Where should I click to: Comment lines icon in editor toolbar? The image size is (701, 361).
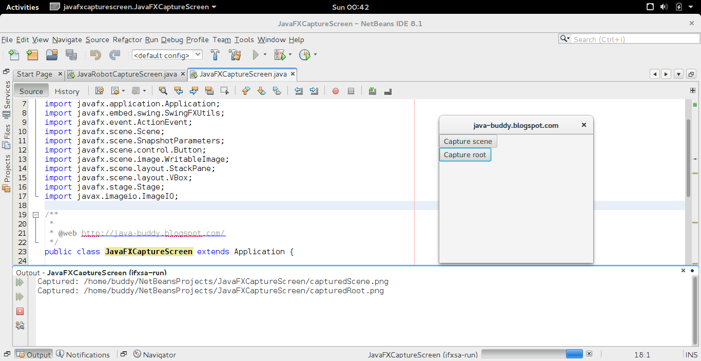click(x=373, y=91)
